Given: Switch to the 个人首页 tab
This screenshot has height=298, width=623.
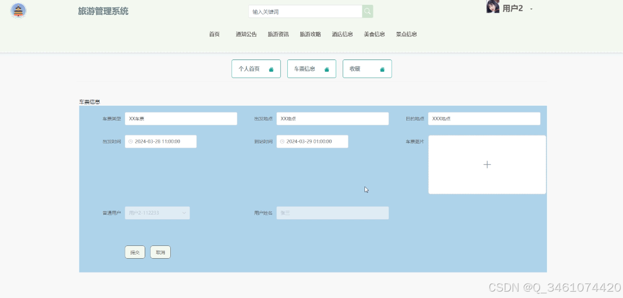Looking at the screenshot, I should [x=256, y=69].
